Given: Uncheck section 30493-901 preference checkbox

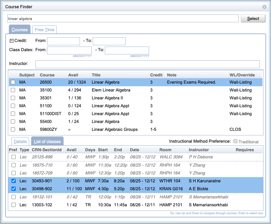Looking at the screenshot, I should [x=13, y=181].
